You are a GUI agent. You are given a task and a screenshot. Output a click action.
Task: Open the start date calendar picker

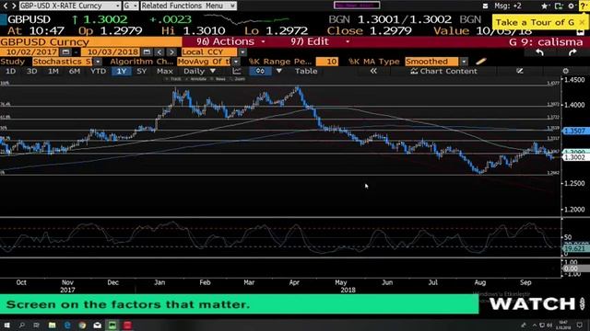(x=65, y=51)
